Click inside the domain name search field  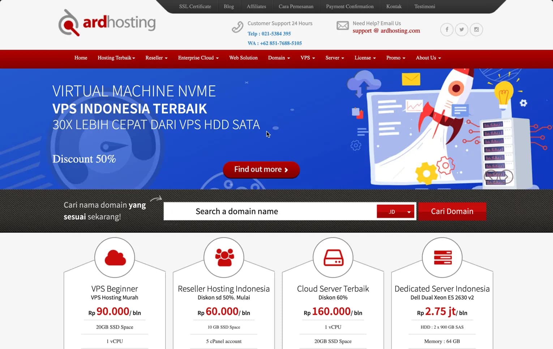point(269,211)
